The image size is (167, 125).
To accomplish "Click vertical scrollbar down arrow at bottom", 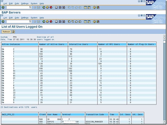I will pos(164,122).
